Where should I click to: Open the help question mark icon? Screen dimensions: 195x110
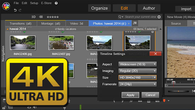pyautogui.click(x=56, y=3)
